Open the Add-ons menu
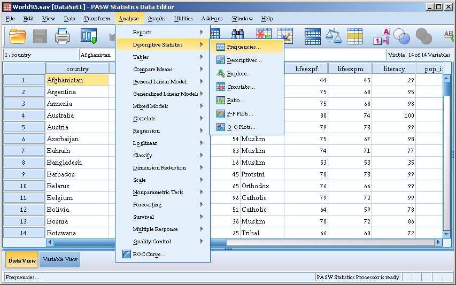Screen dimensions: 456x285 pyautogui.click(x=212, y=19)
